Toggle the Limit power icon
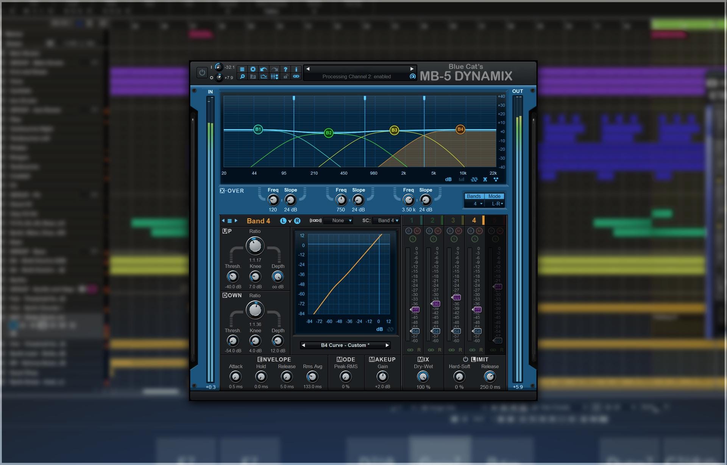The height and width of the screenshot is (465, 727). (465, 359)
